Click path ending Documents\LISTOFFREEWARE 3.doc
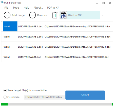 [x=78, y=47]
